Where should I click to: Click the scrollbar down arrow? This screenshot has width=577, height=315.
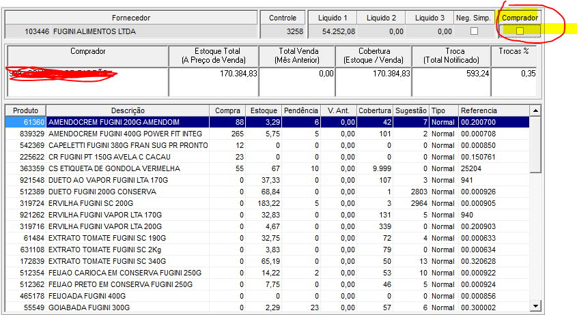pos(535,306)
